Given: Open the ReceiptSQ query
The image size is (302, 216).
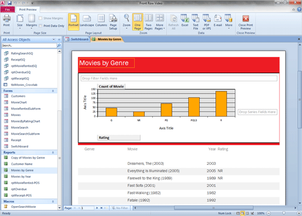Looking at the screenshot, I should click(18, 60).
